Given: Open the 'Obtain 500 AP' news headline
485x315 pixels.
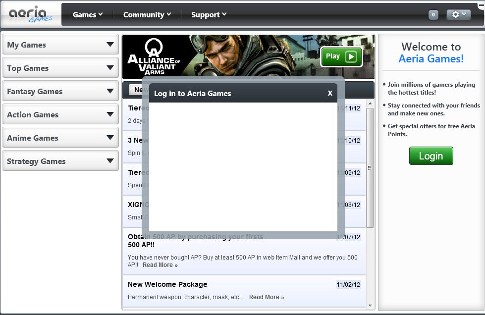Looking at the screenshot, I should point(196,241).
